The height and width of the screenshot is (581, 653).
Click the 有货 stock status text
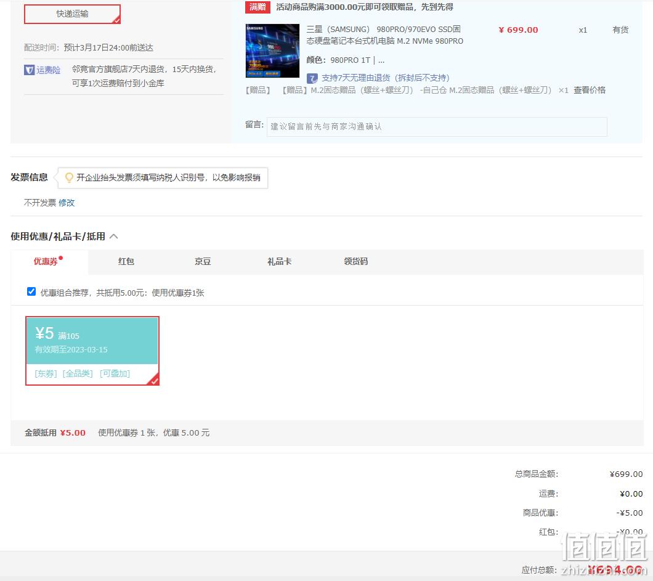(x=620, y=30)
